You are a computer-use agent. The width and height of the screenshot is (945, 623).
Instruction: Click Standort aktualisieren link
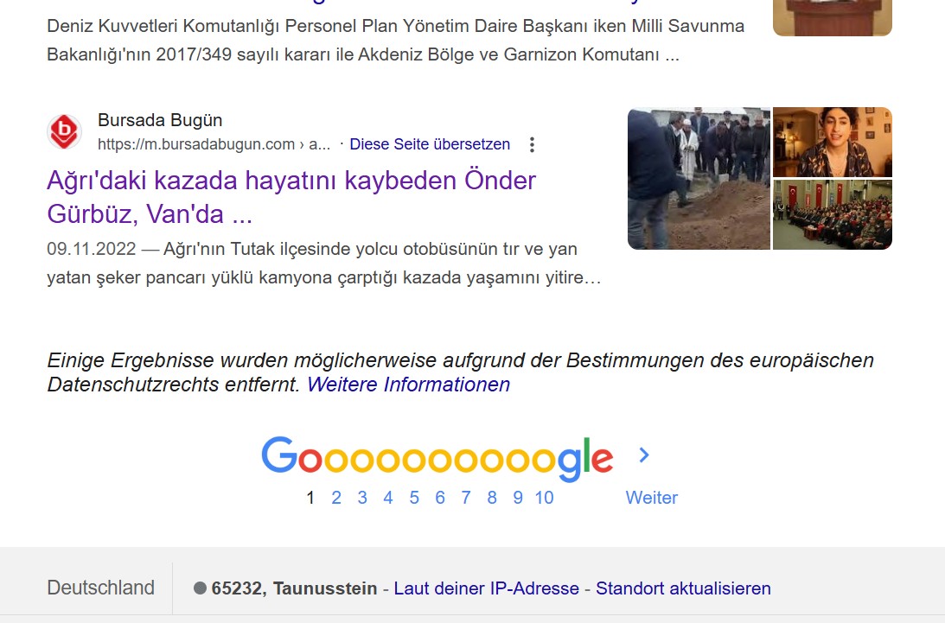683,588
